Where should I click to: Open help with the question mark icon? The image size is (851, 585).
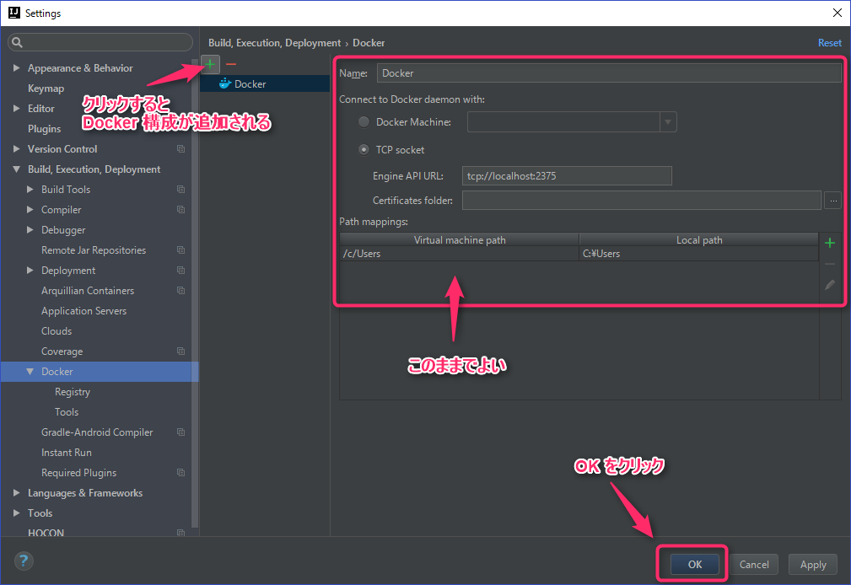[24, 561]
